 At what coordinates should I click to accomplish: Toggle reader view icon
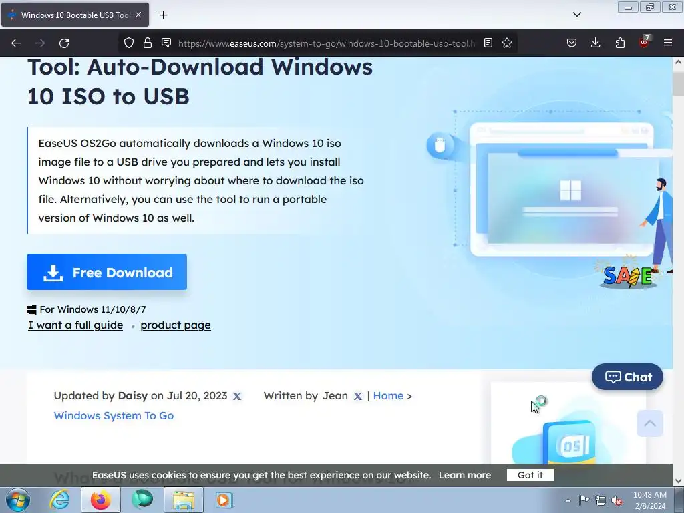point(488,43)
